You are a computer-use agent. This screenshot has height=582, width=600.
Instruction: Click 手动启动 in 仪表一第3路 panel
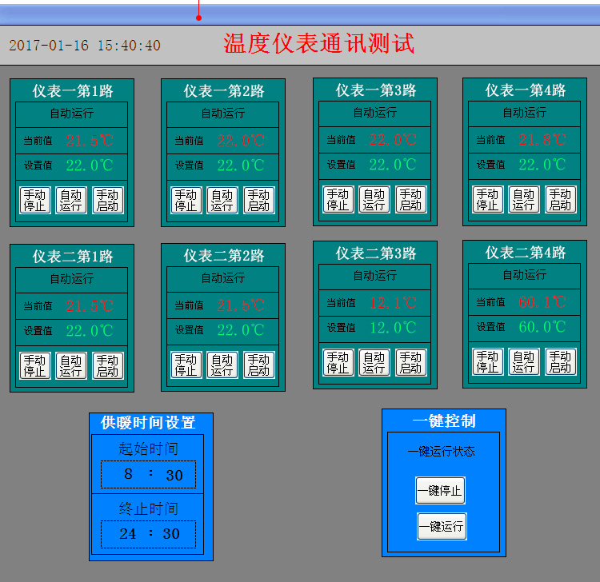click(411, 200)
